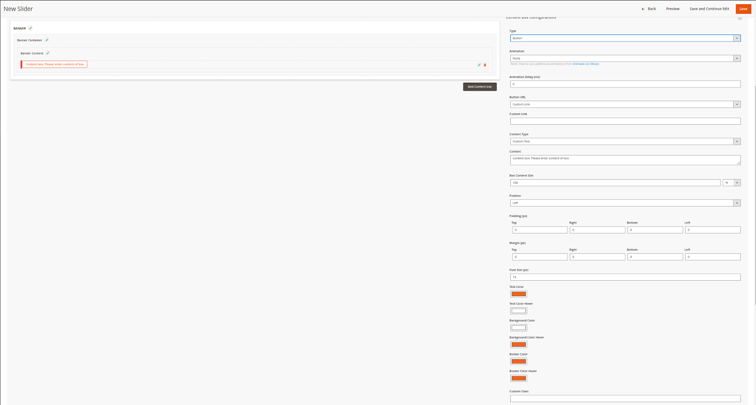Image resolution: width=756 pixels, height=405 pixels.
Task: Delete the content box with trash icon
Action: (x=485, y=65)
